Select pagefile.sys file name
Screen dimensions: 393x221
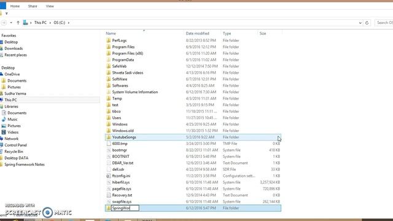tap(122, 188)
